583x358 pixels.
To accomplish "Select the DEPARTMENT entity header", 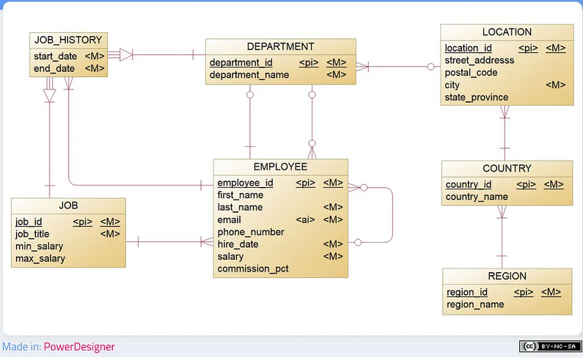I will pos(280,46).
